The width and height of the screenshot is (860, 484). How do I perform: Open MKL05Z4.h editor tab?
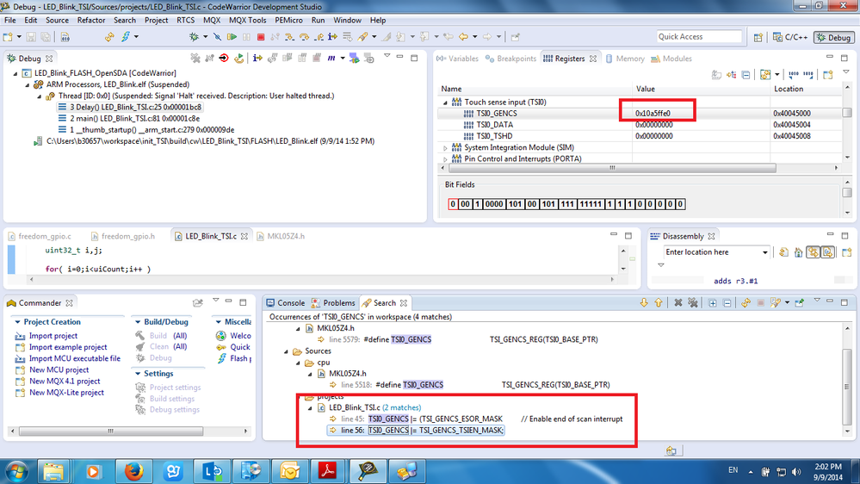pyautogui.click(x=281, y=237)
